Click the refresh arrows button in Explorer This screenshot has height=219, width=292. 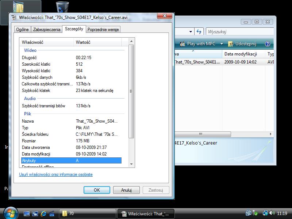(199, 32)
